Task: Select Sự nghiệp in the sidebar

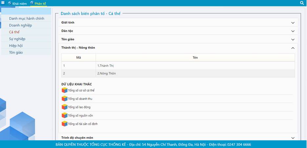Action: (x=17, y=39)
